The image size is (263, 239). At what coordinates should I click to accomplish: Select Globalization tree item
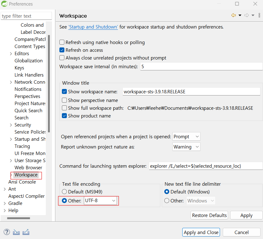click(x=28, y=60)
